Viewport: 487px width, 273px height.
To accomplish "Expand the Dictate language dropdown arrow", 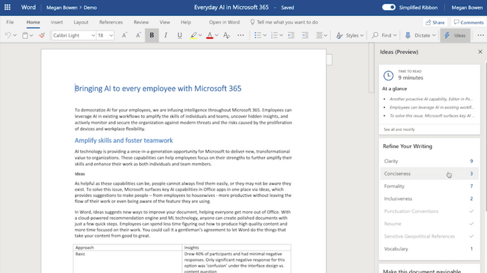I will click(434, 35).
